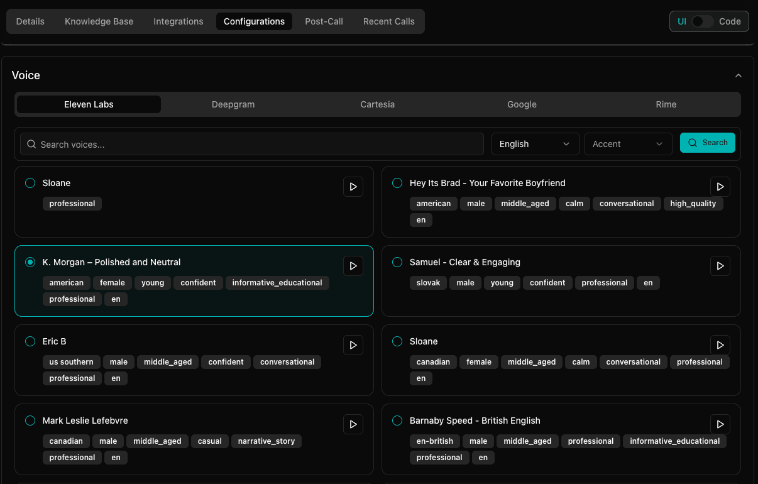Select the Deepgram voice provider
Screen dimensions: 758x484
233,104
